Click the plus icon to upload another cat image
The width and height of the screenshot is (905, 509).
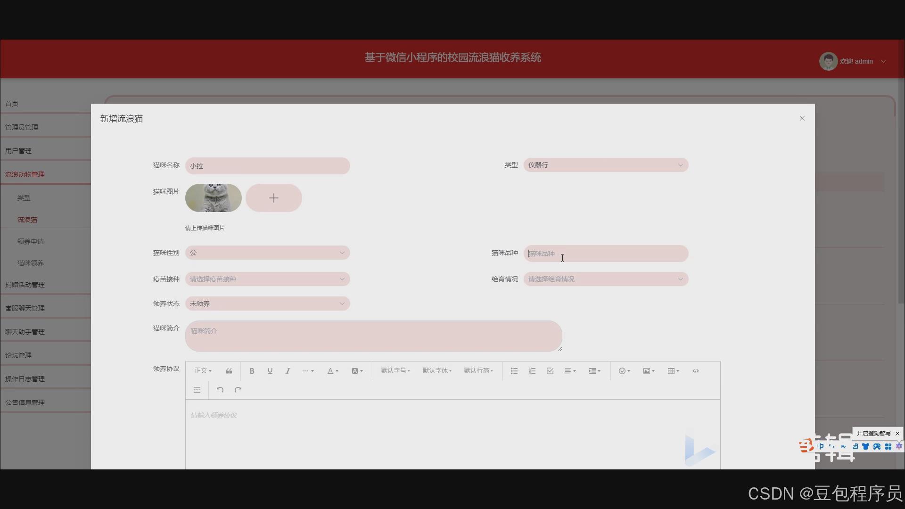pos(273,198)
